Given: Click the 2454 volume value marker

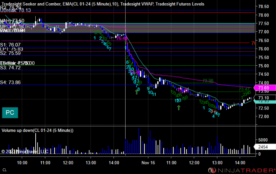Looking at the screenshot, I should tap(264, 147).
